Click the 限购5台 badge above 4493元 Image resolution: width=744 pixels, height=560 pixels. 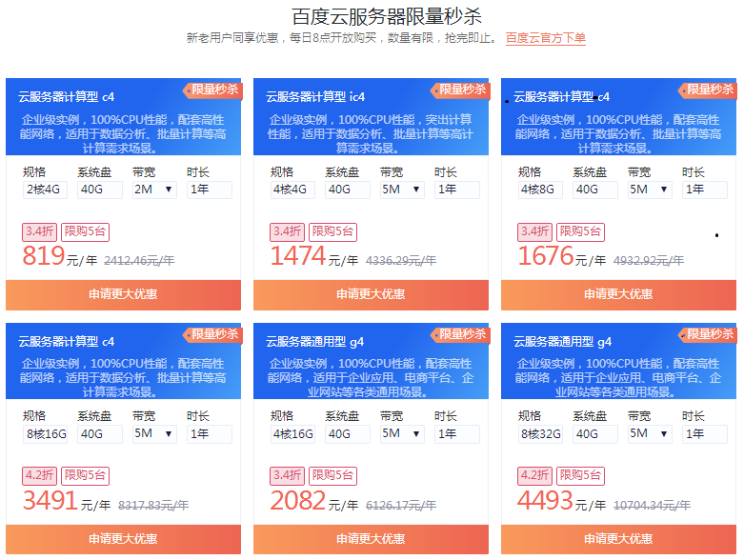(580, 475)
